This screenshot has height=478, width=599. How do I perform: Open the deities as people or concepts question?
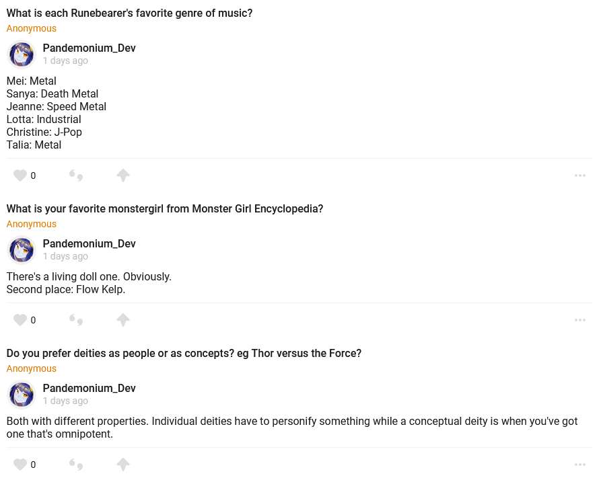(x=184, y=353)
